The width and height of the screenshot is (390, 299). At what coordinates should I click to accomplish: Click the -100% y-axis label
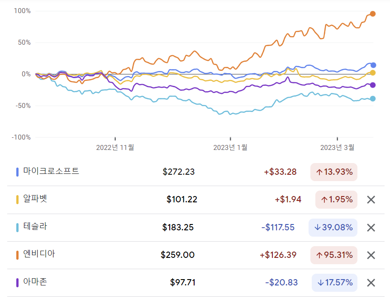click(x=21, y=137)
